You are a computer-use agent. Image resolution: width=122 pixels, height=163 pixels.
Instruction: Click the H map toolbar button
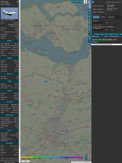(x=77, y=2)
